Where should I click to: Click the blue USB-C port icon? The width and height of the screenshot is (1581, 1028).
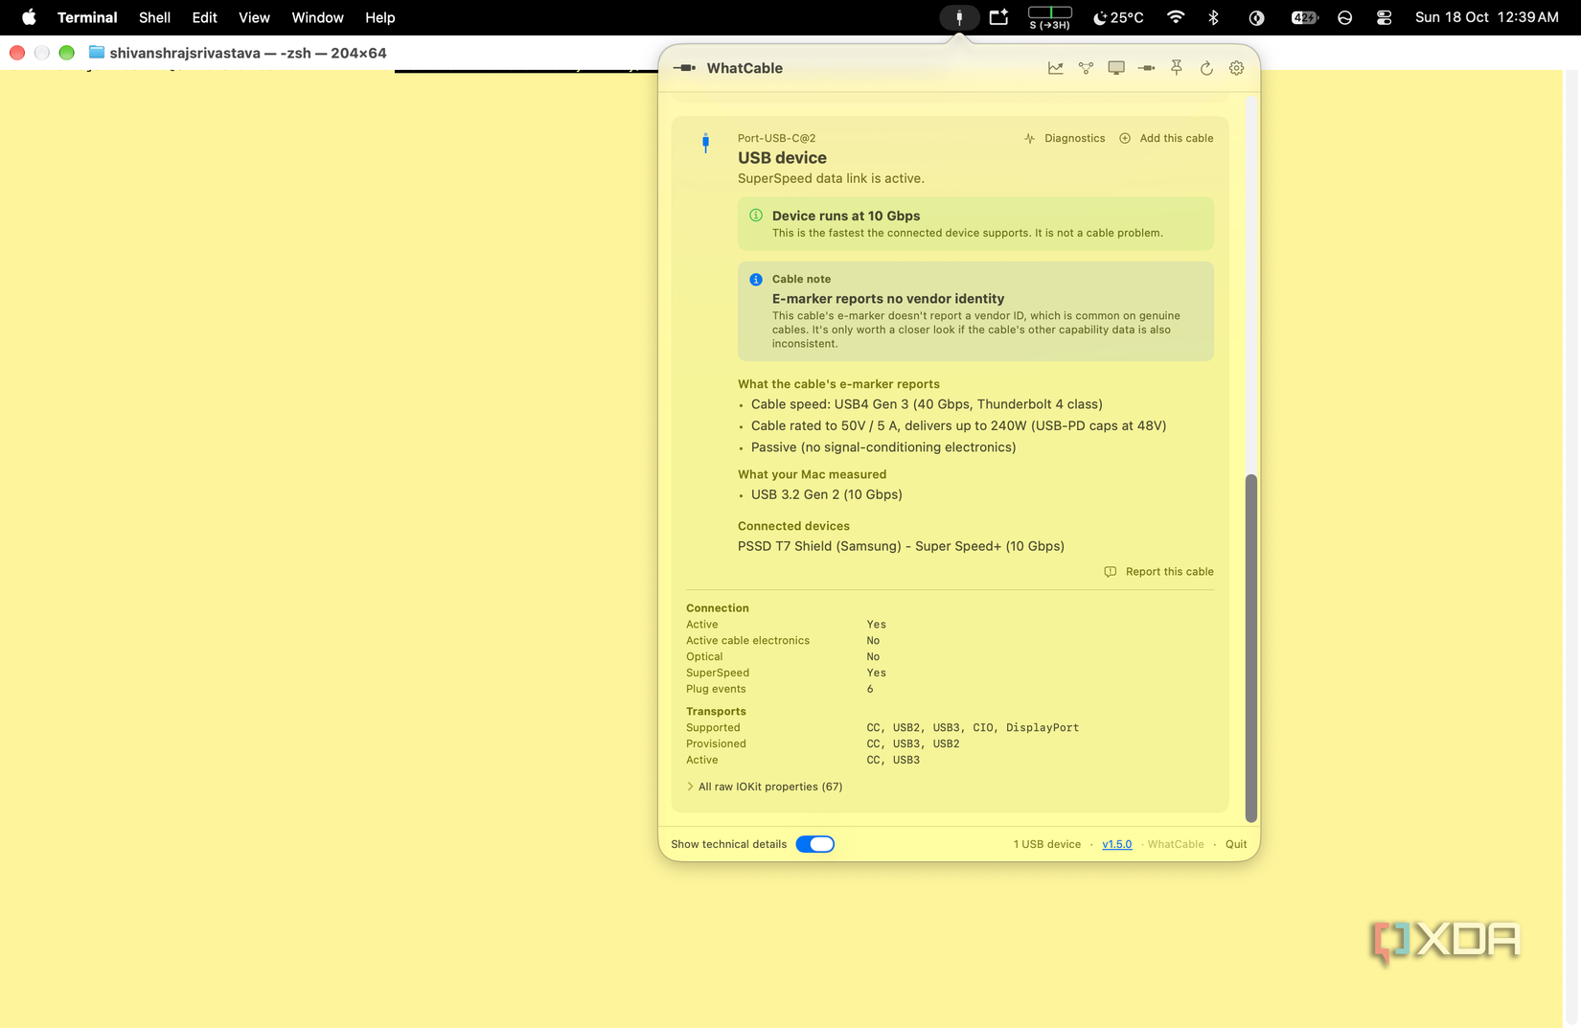[706, 144]
